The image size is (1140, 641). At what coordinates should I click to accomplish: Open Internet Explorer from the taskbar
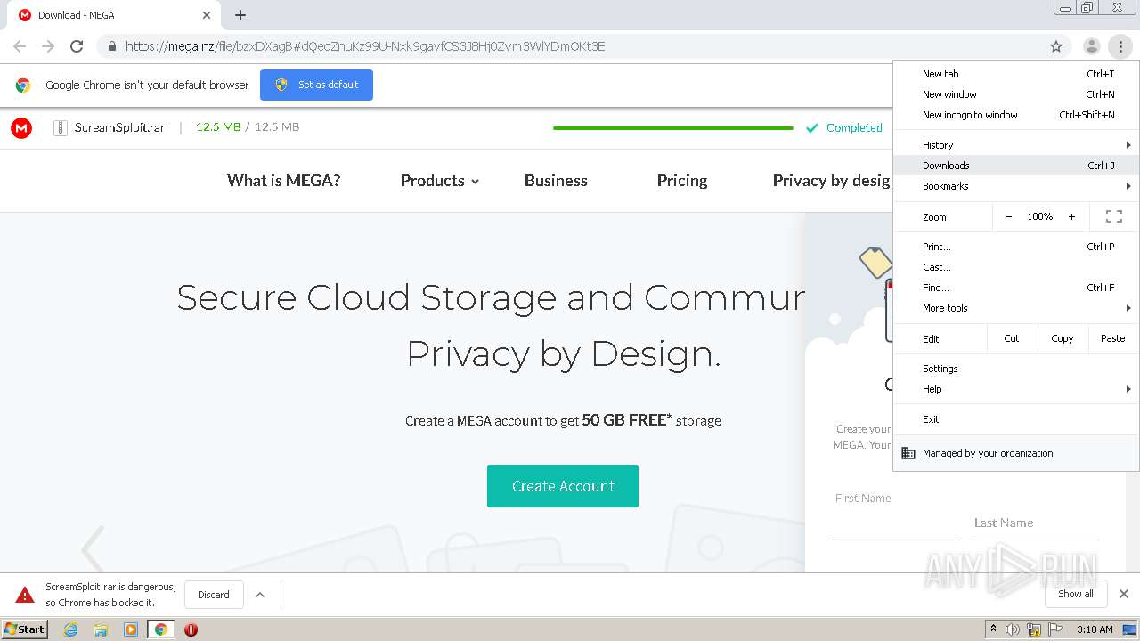tap(70, 629)
